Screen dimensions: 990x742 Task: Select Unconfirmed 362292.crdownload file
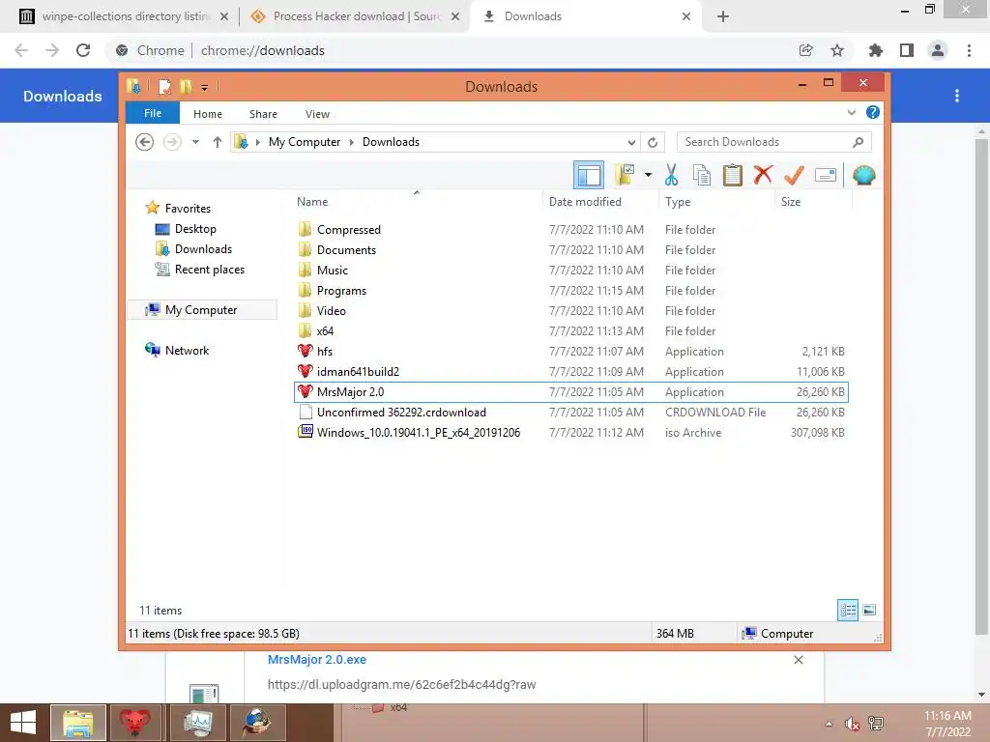pyautogui.click(x=570, y=412)
